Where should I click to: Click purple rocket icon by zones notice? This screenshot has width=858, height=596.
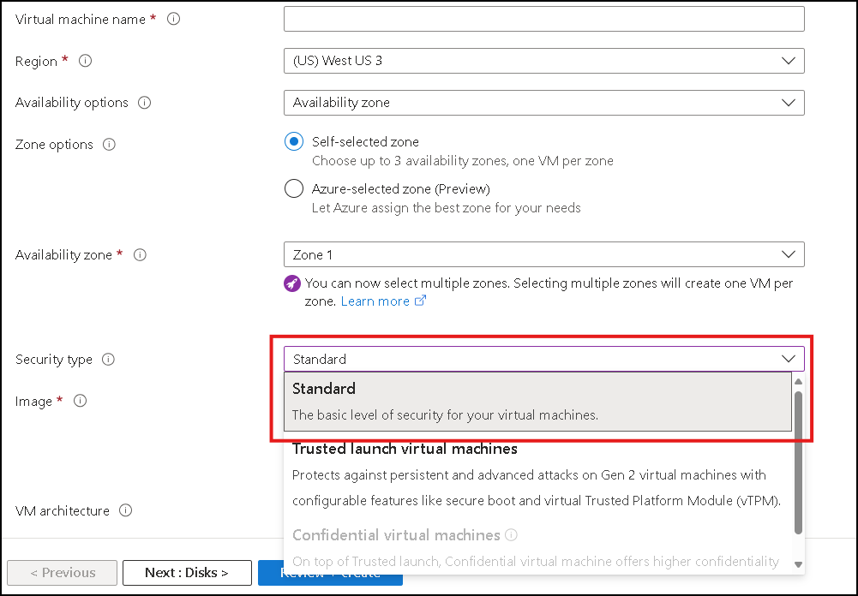[x=292, y=283]
